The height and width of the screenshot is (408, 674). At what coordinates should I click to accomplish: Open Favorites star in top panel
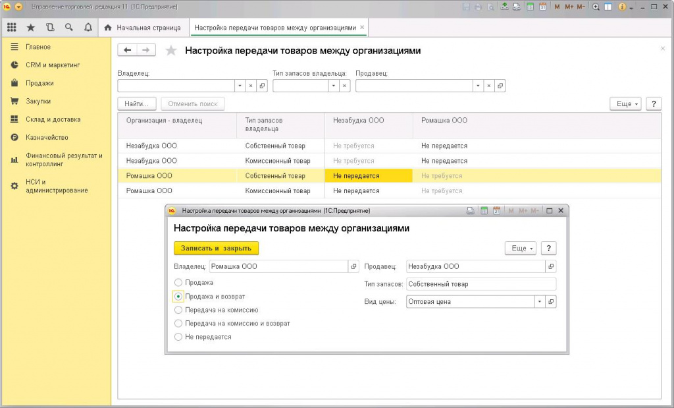pyautogui.click(x=30, y=28)
